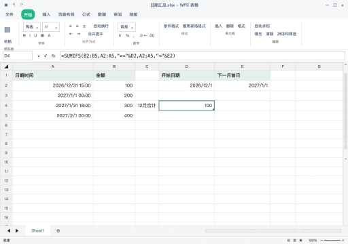348x244 pixels.
Task: Increase indent with the right arrow icon
Action: pyautogui.click(x=78, y=34)
